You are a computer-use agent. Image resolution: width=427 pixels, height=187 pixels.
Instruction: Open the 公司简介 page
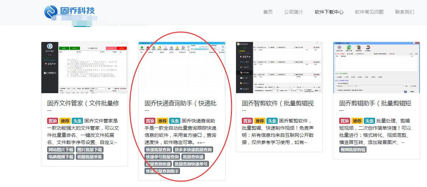coord(293,12)
